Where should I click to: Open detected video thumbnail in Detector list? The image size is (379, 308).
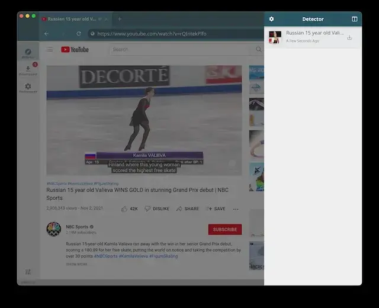pos(275,37)
